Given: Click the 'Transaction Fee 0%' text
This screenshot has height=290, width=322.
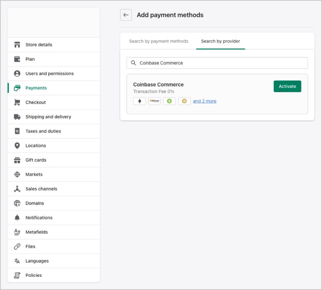Looking at the screenshot, I should [x=153, y=91].
